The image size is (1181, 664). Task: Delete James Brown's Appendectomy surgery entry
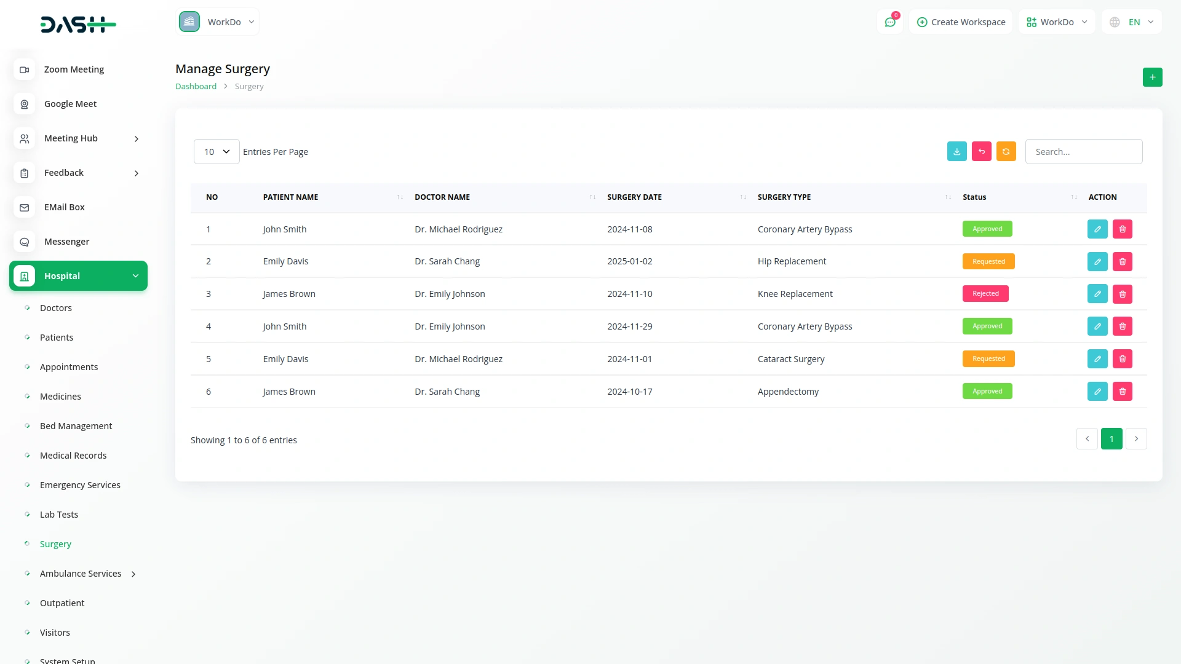coord(1122,391)
